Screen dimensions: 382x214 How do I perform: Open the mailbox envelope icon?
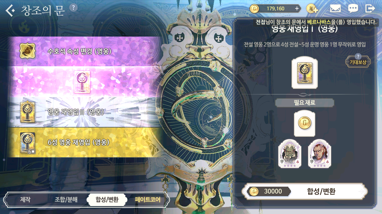(x=335, y=8)
